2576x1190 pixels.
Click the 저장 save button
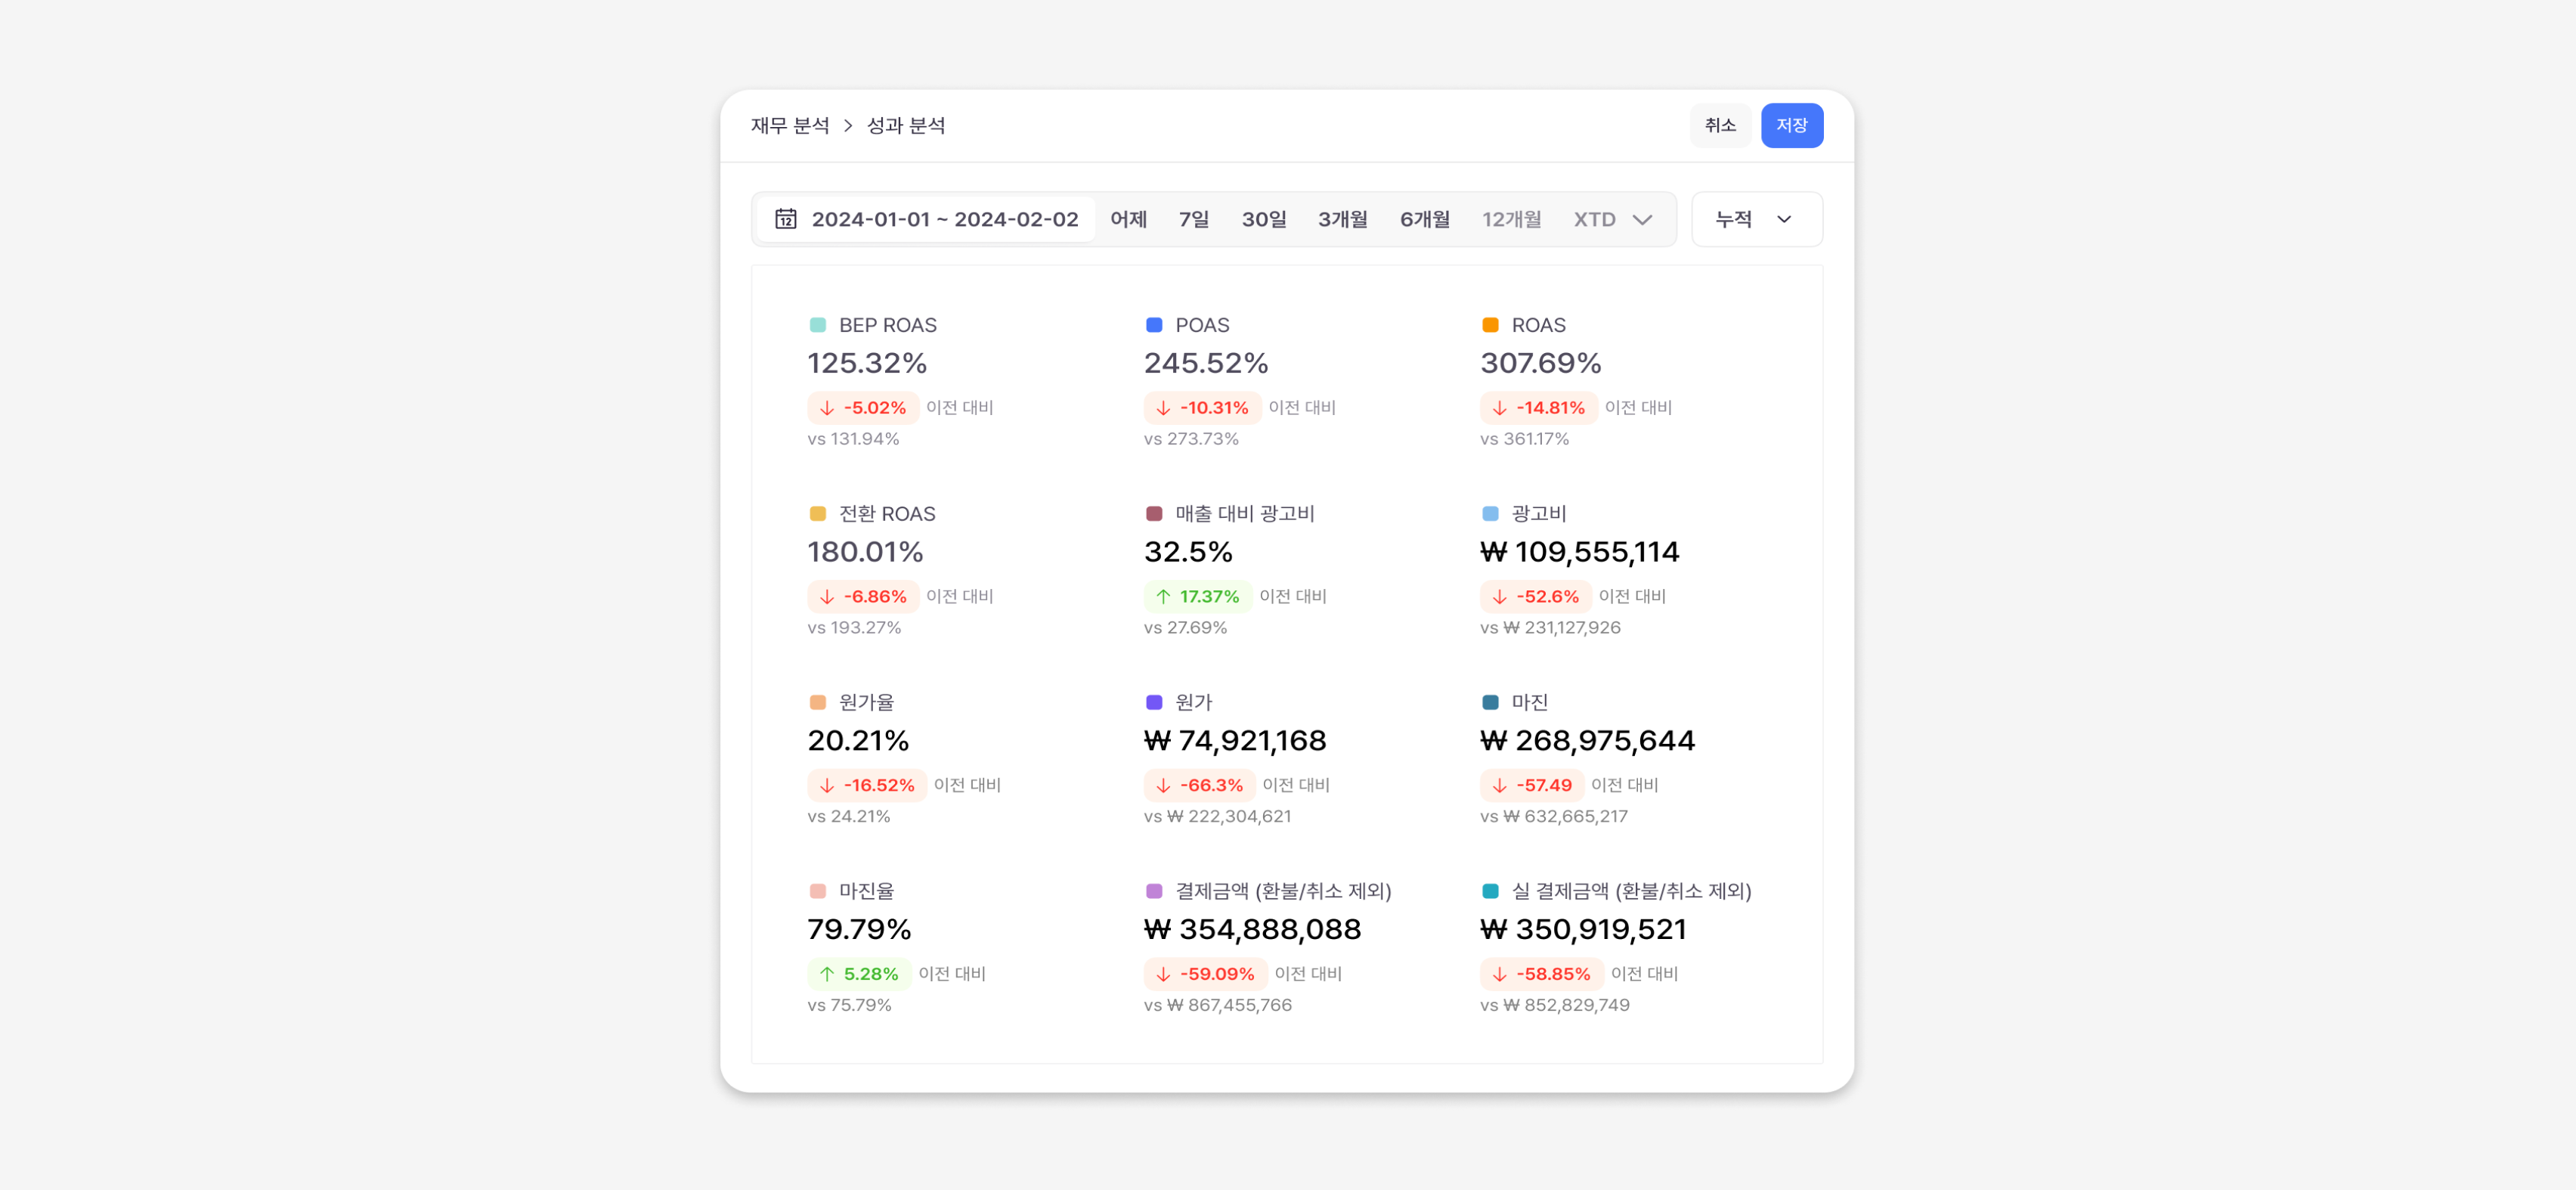point(1792,125)
